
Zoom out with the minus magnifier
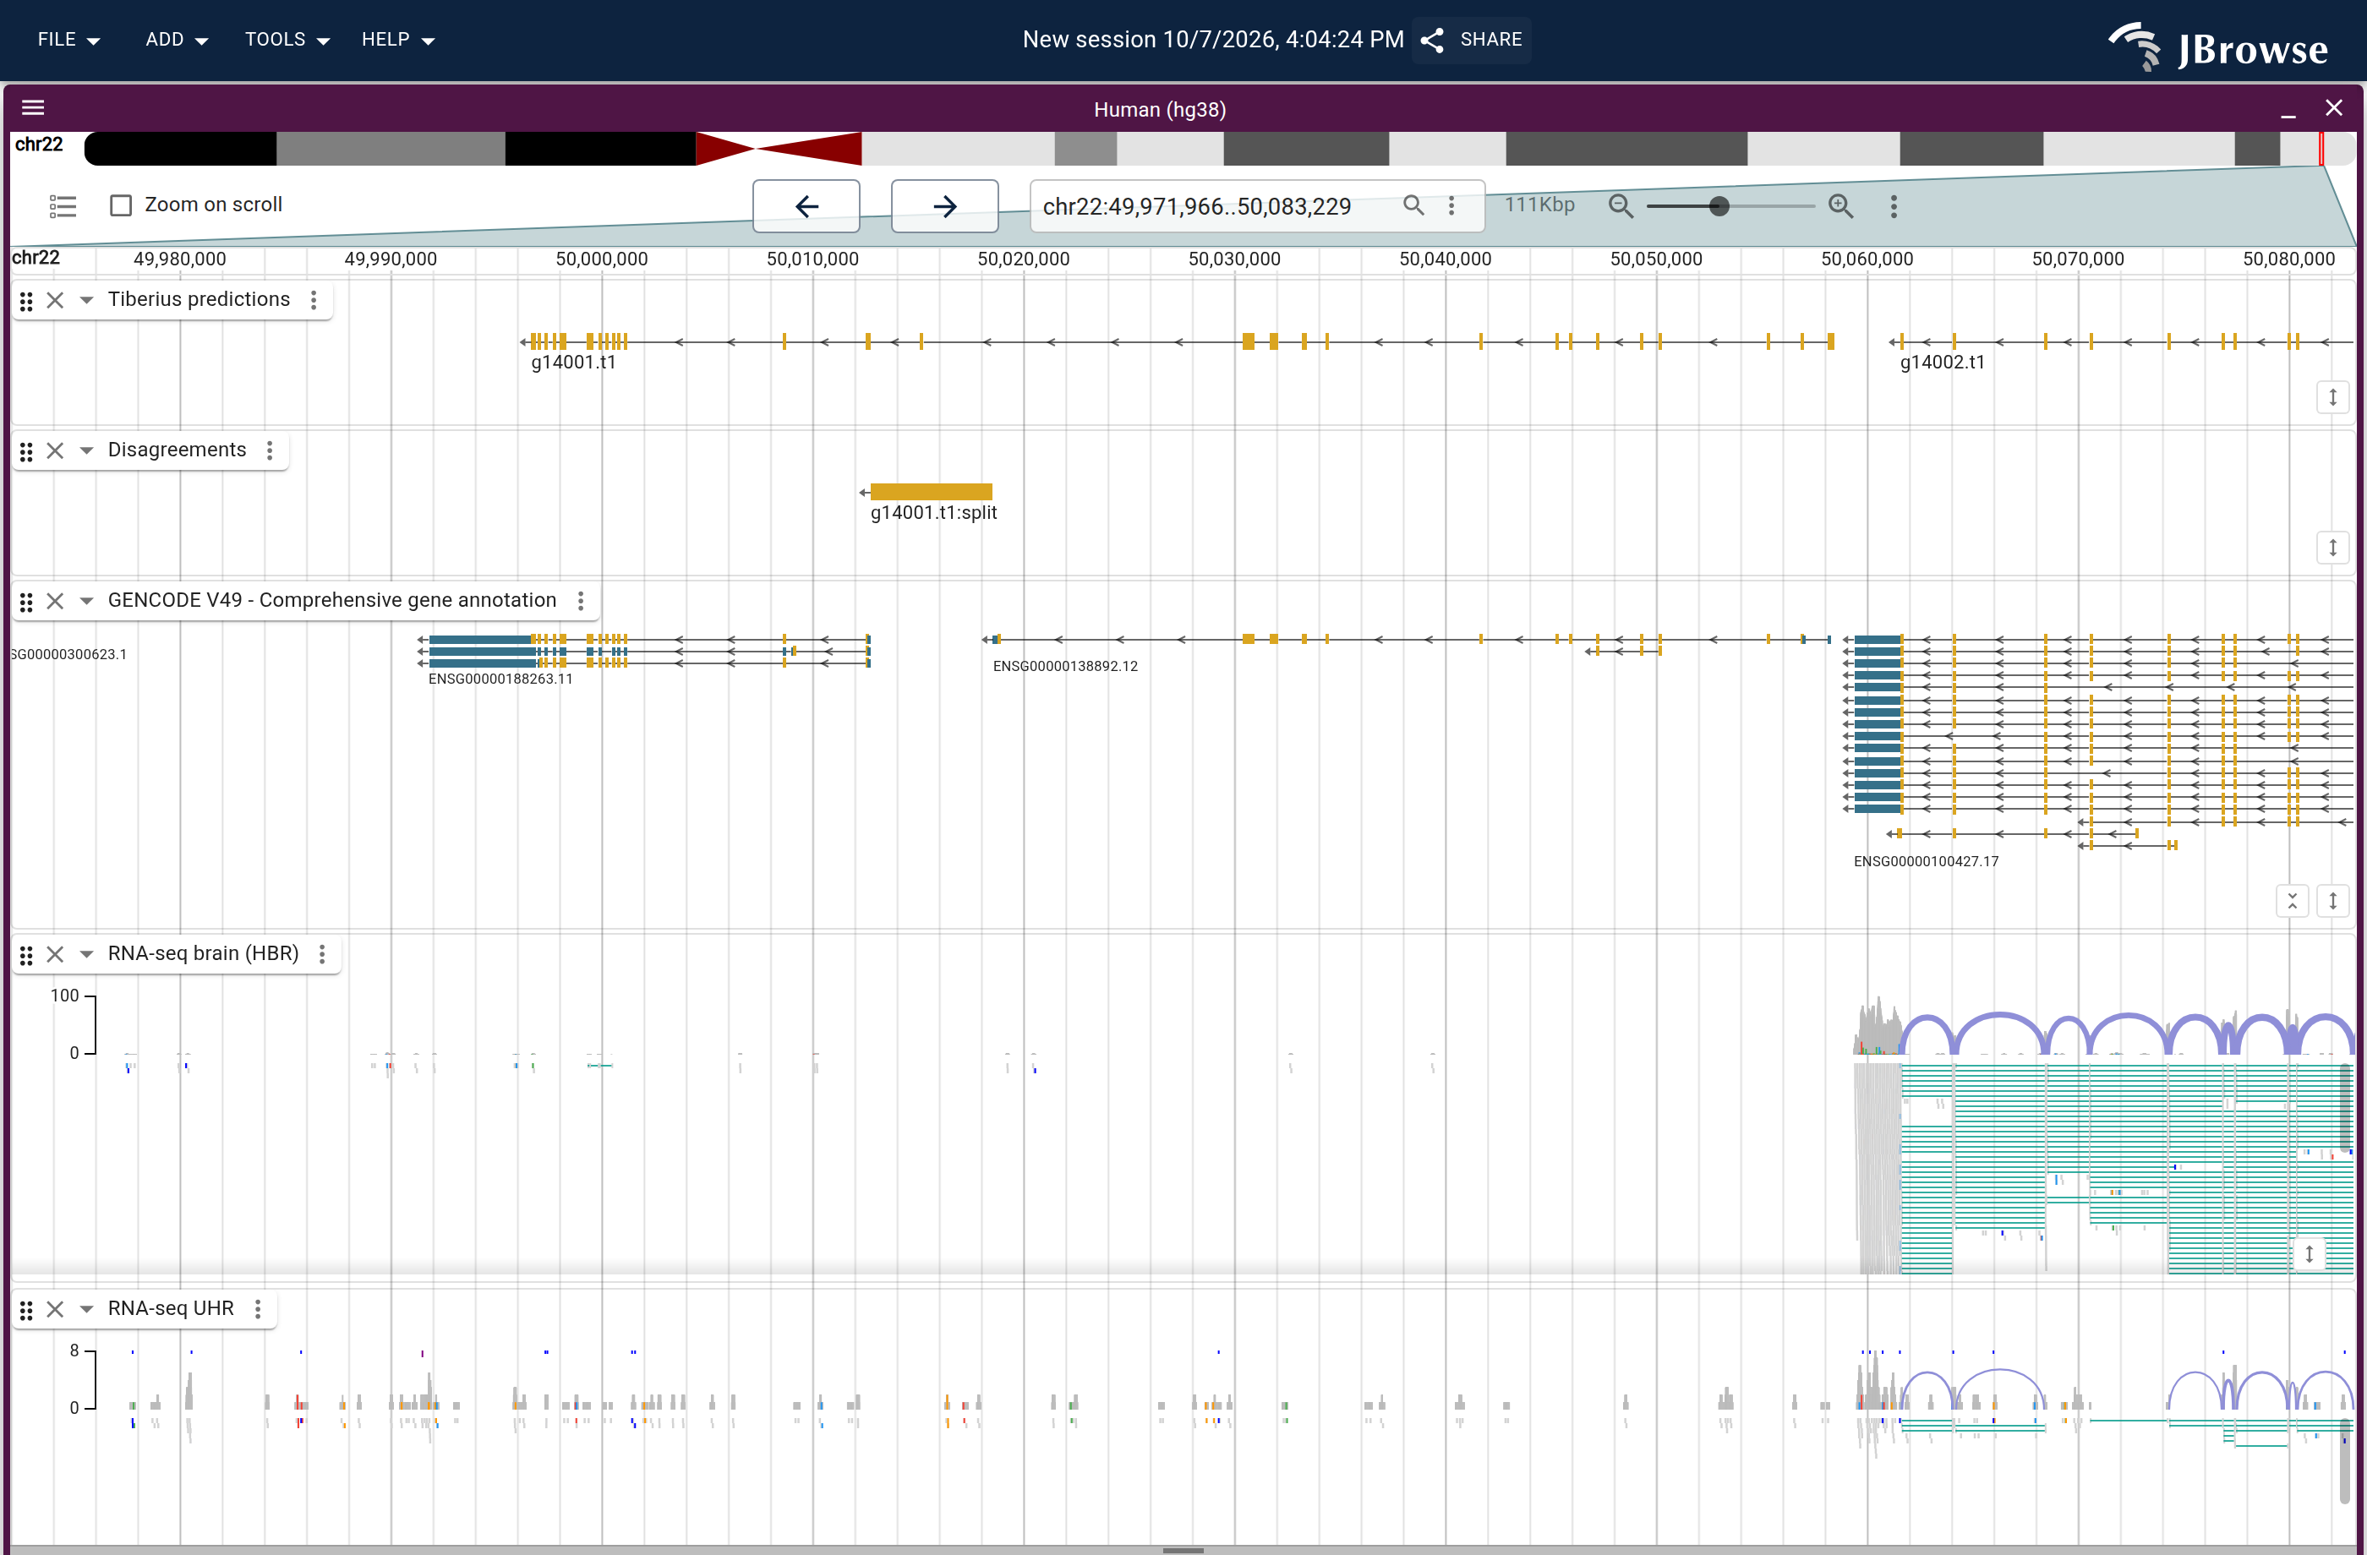1621,206
